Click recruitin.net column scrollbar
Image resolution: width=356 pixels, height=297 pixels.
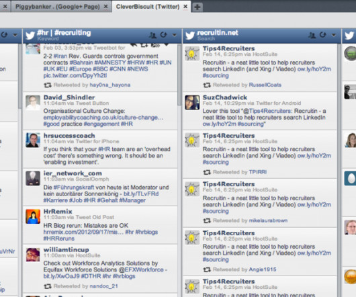[339, 170]
